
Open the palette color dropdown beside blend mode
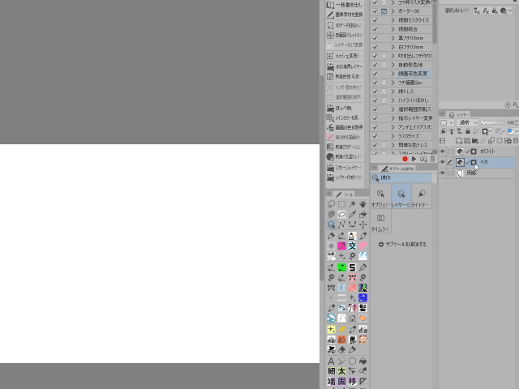pos(447,122)
